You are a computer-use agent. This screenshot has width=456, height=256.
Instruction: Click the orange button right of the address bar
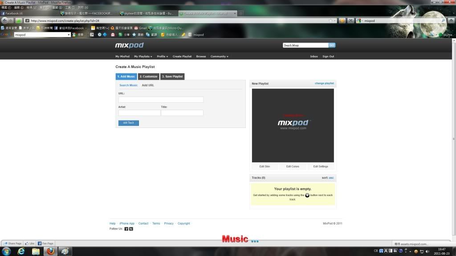[342, 20]
